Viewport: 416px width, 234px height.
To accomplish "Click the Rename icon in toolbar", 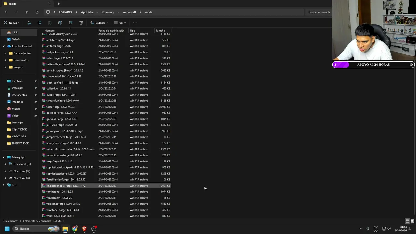I will click(60, 23).
